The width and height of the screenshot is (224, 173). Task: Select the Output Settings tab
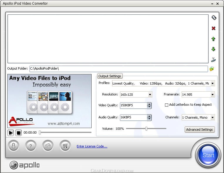110,76
